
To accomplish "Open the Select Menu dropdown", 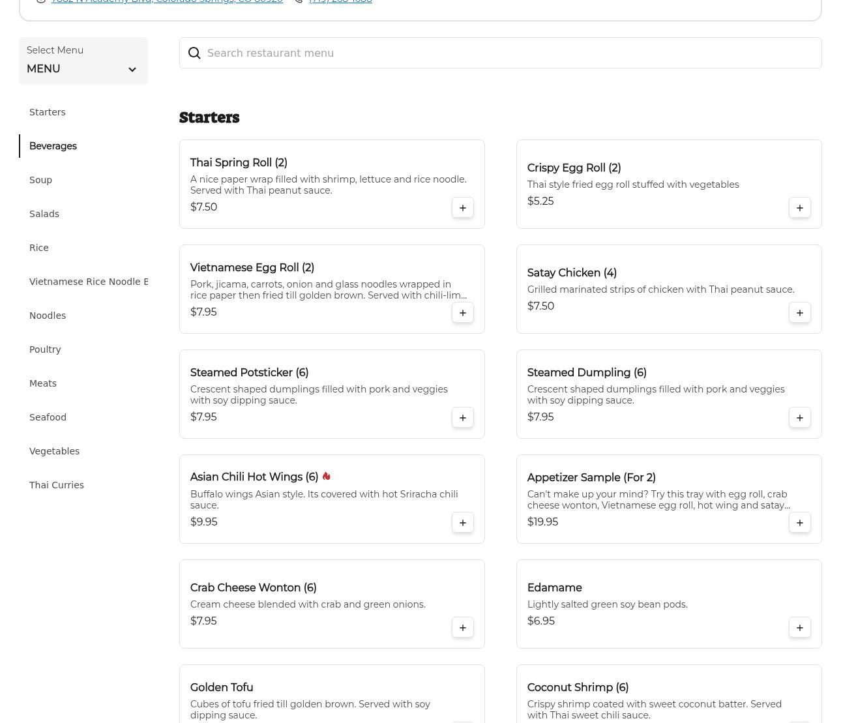I will (83, 61).
